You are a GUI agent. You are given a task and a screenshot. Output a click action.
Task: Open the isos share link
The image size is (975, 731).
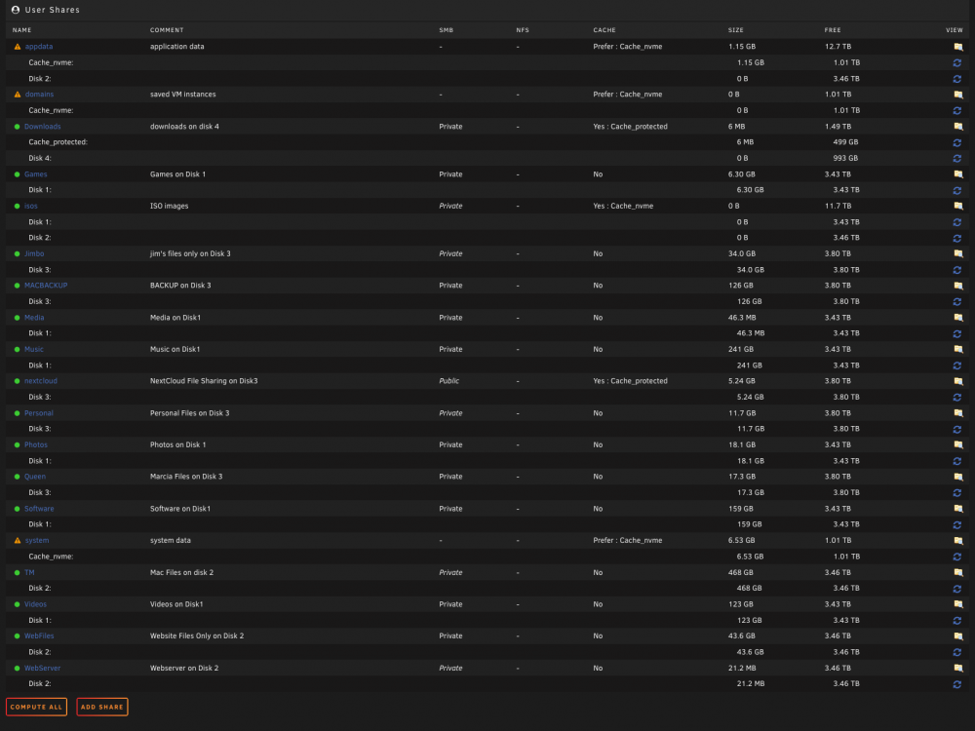(31, 206)
